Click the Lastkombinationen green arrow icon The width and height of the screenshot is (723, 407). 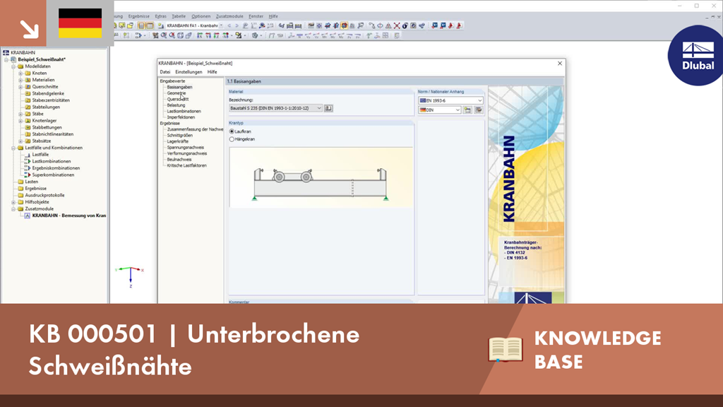point(28,162)
